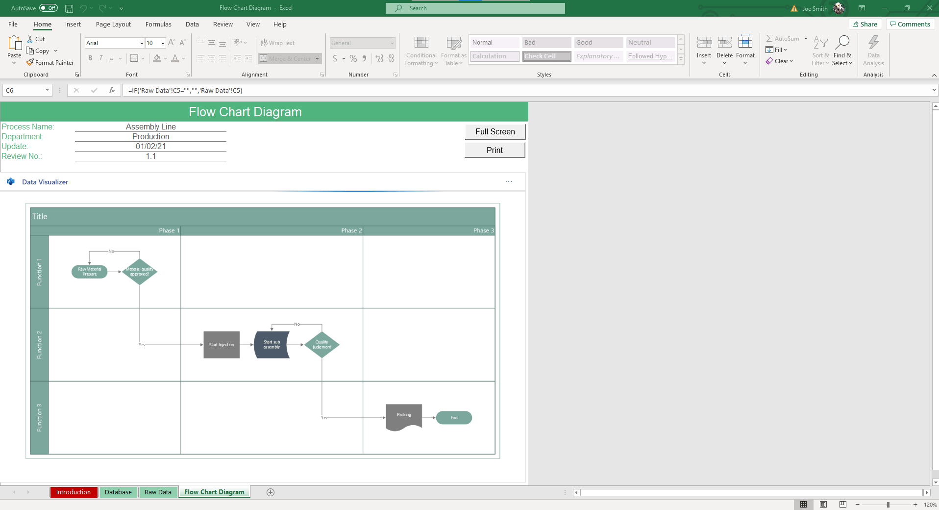This screenshot has height=510, width=939.
Task: Click the Cut scissors icon
Action: pos(30,39)
